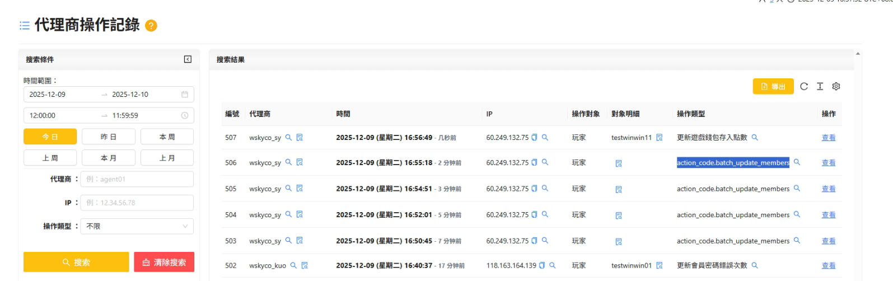Click the 代理商 input field
Screen dimensions: 893x281
pos(137,179)
